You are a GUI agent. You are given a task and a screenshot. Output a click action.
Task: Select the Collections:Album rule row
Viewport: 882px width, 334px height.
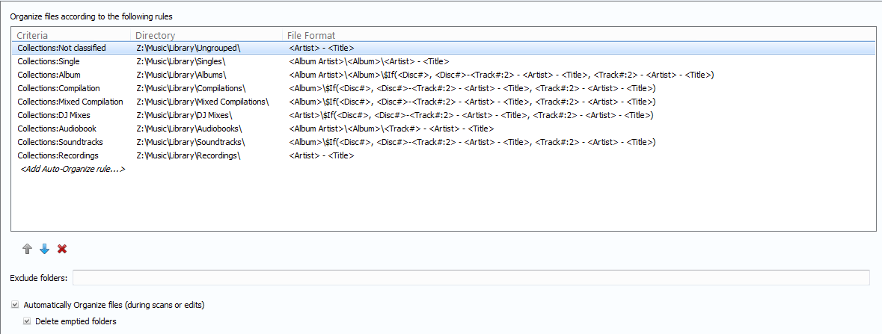coord(49,75)
